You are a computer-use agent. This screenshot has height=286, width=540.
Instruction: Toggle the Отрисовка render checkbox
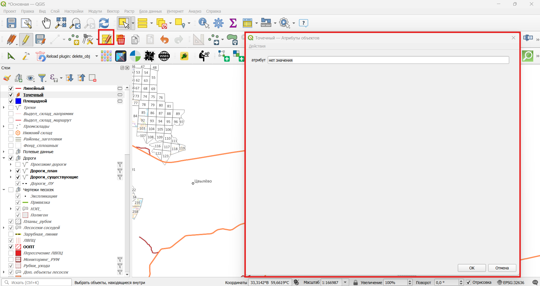click(468, 282)
